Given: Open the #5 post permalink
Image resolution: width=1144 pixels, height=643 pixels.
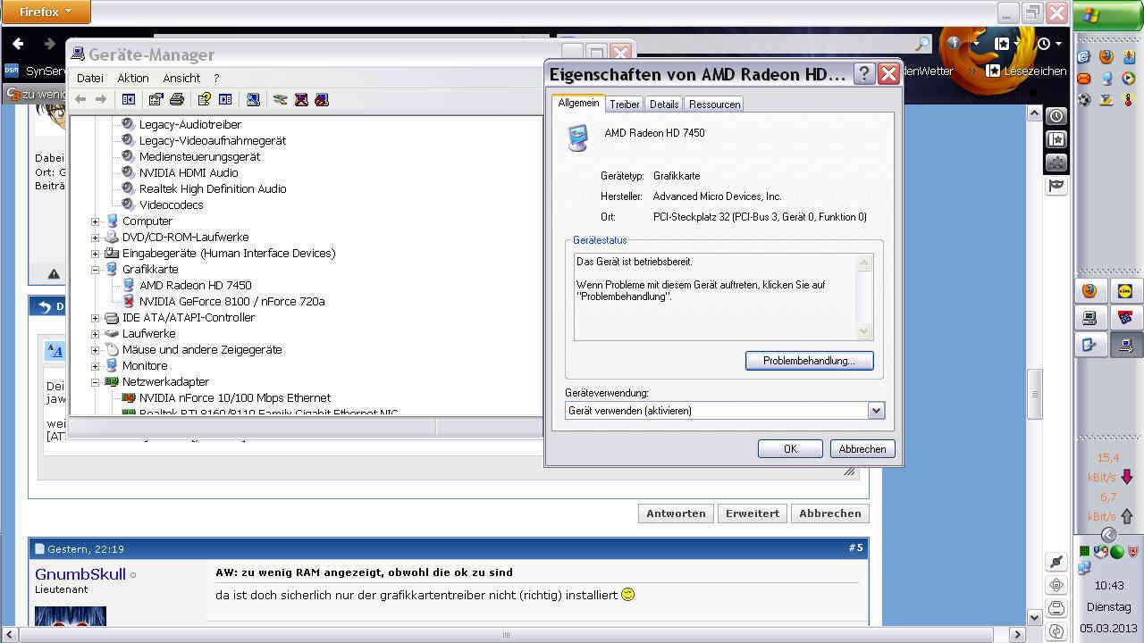Looking at the screenshot, I should (x=855, y=547).
